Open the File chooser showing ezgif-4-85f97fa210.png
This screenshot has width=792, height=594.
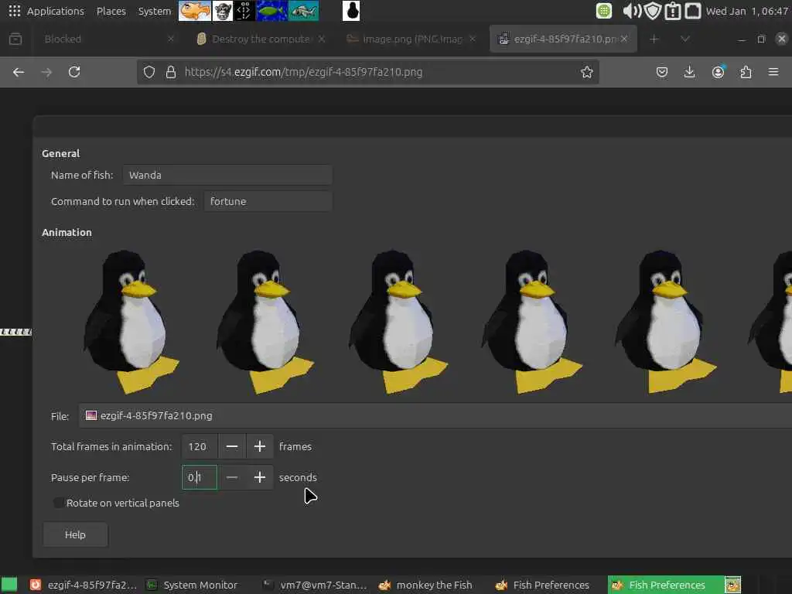435,415
